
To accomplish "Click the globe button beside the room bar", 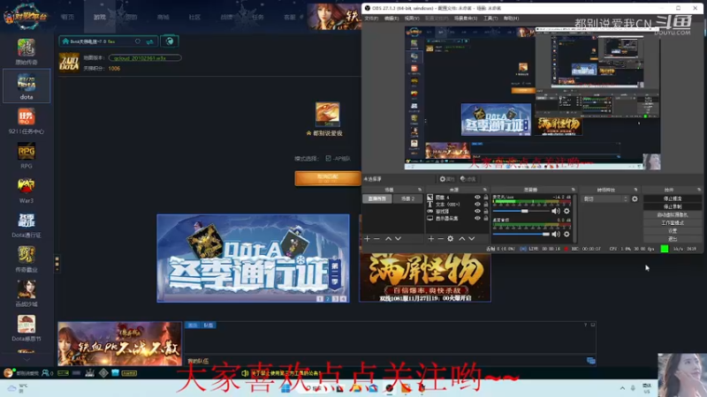I will point(170,41).
